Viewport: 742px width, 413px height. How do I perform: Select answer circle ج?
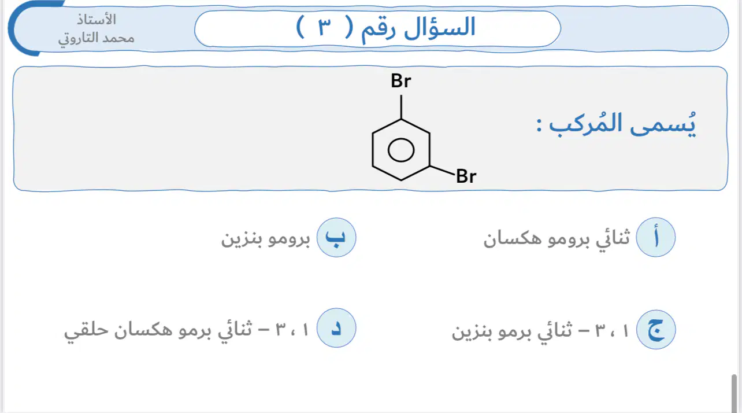pos(656,330)
